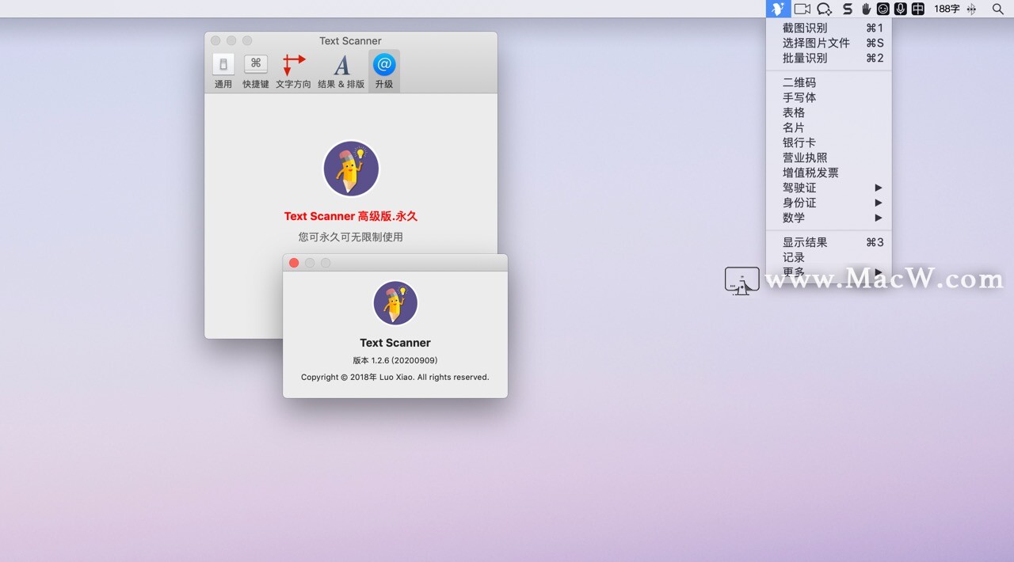
Task: Open the 文字方向 settings pane
Action: point(294,70)
